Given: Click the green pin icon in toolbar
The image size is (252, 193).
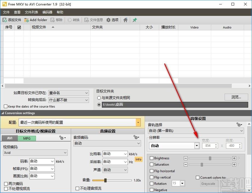Looking at the screenshot, I should point(135,20).
